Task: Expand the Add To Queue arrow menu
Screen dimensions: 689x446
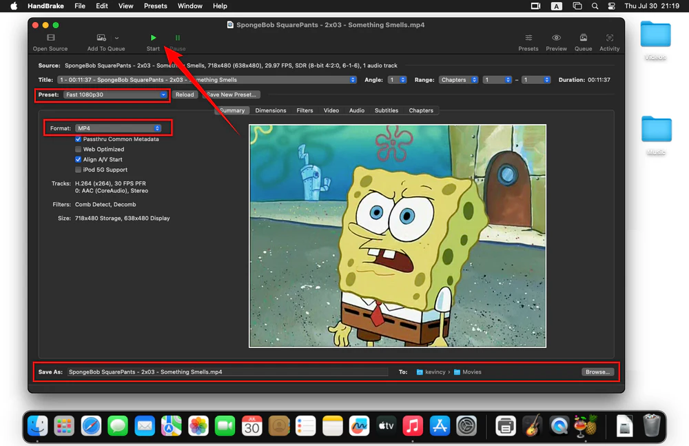Action: point(117,39)
